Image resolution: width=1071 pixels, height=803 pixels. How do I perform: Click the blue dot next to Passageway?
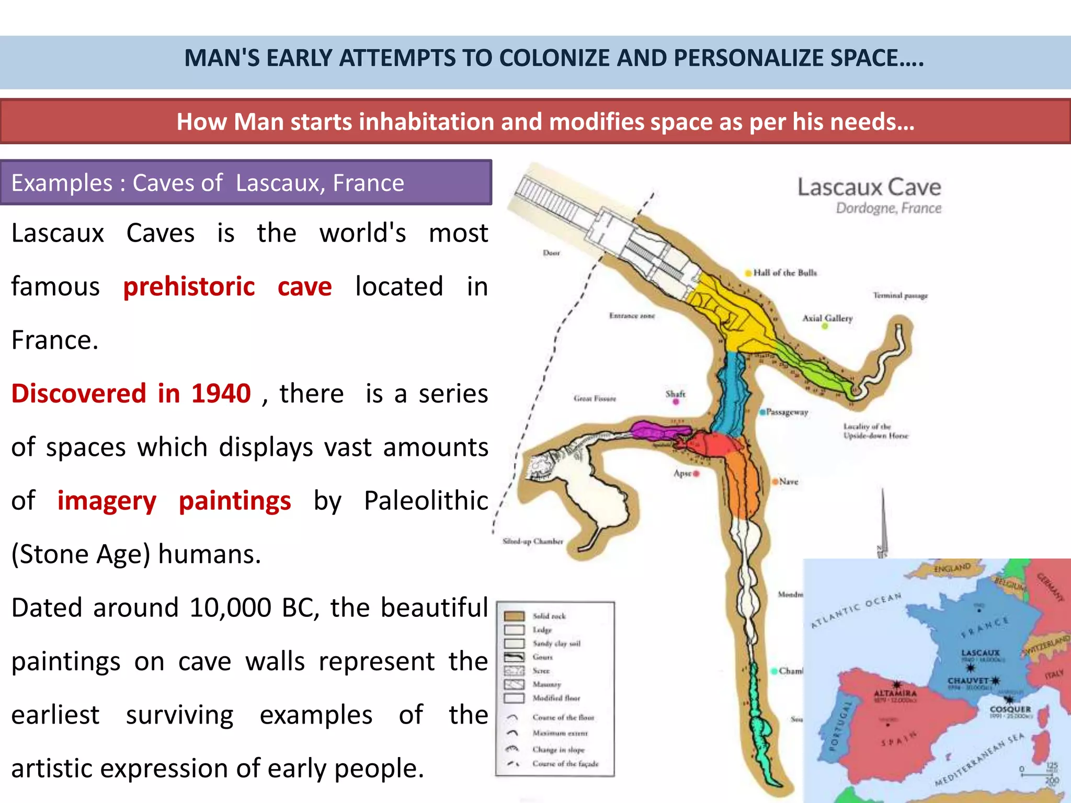point(763,412)
